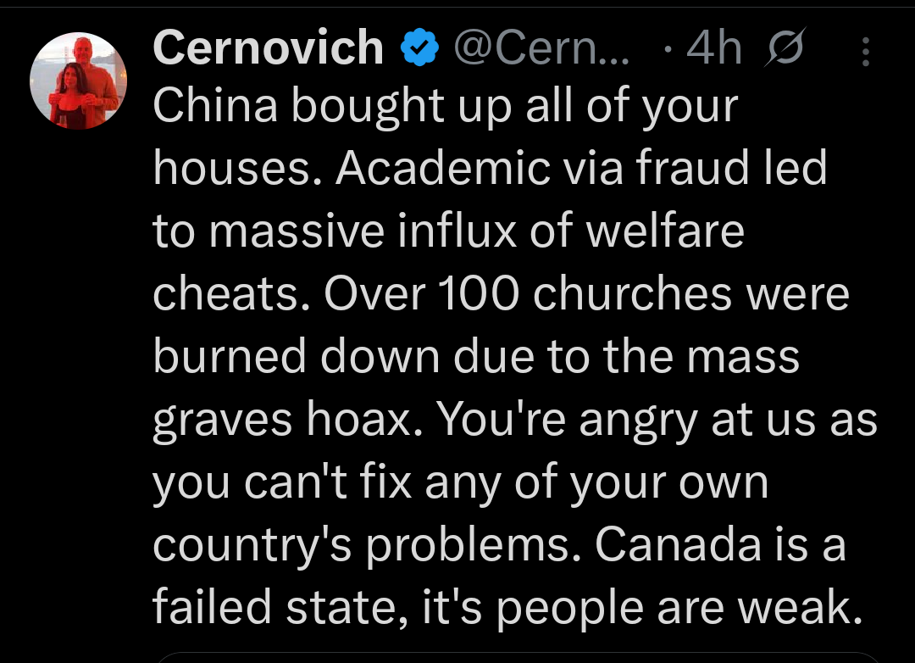Screen dimensions: 915x663
Task: Click the line "failed state, it's people are weak."
Action: [501, 606]
